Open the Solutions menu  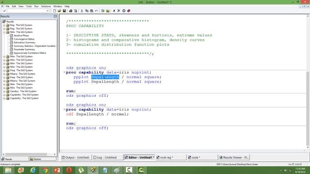(x=46, y=6)
